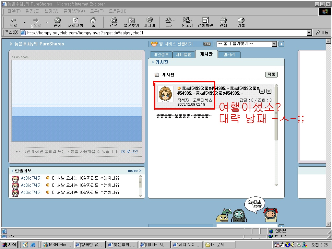The width and height of the screenshot is (332, 249).
Task: Click the 시작 (Start) button on taskbar
Action: [9, 245]
